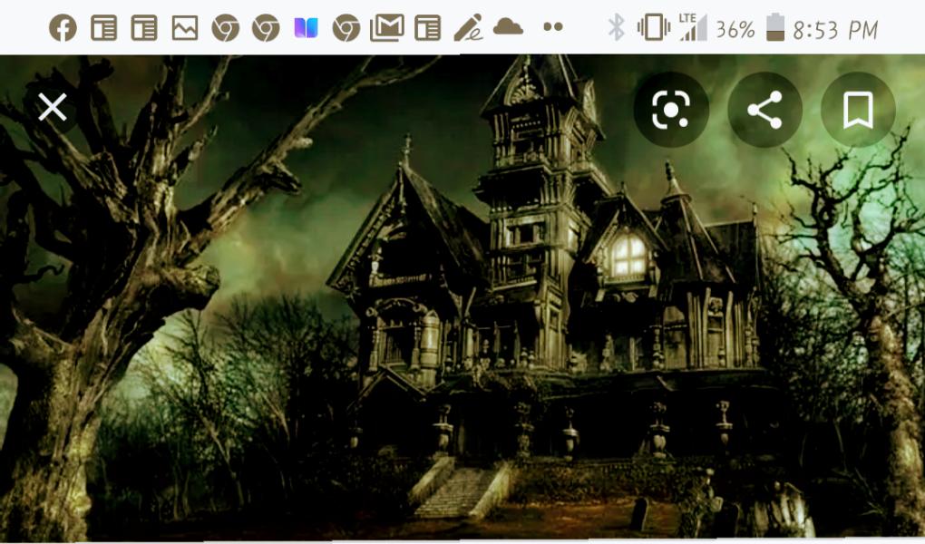Expand the two-dot notification overflow indicator
Screen dimensions: 925x544
tap(552, 28)
